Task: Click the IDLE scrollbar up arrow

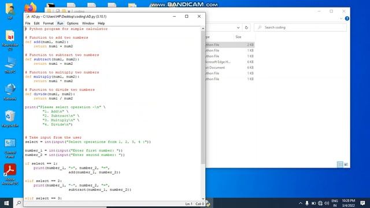Action: click(x=203, y=28)
